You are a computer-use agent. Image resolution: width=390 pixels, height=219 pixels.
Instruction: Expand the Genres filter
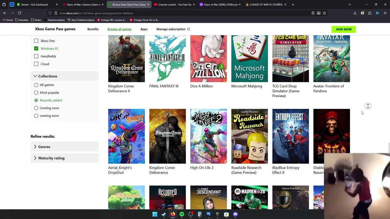pyautogui.click(x=65, y=147)
